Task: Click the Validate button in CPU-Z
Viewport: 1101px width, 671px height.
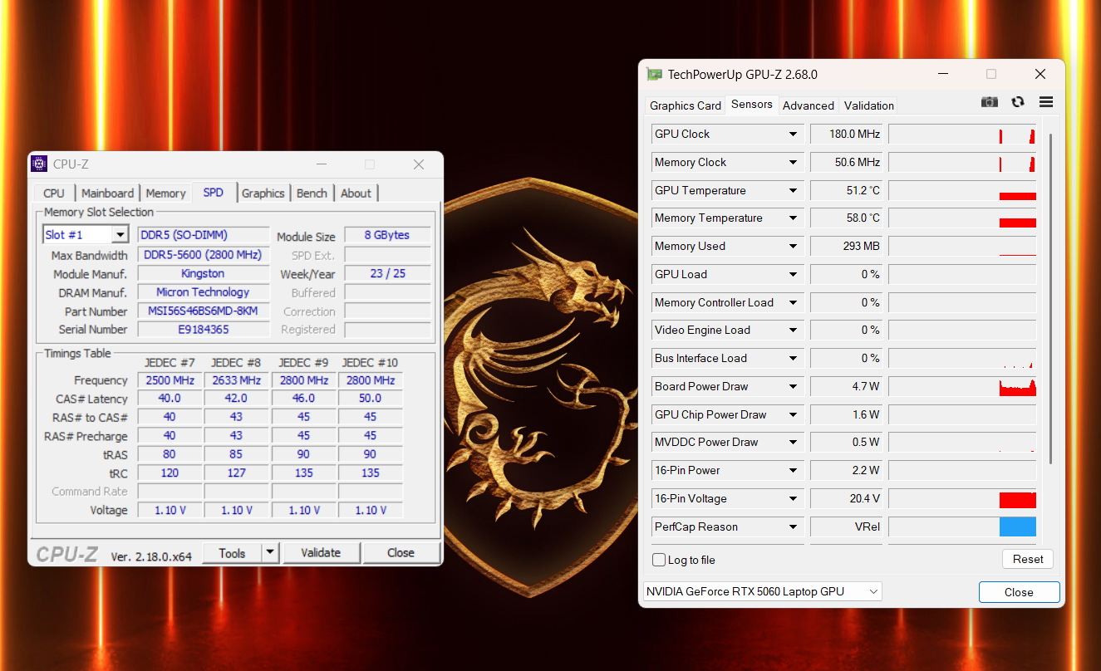Action: [321, 553]
